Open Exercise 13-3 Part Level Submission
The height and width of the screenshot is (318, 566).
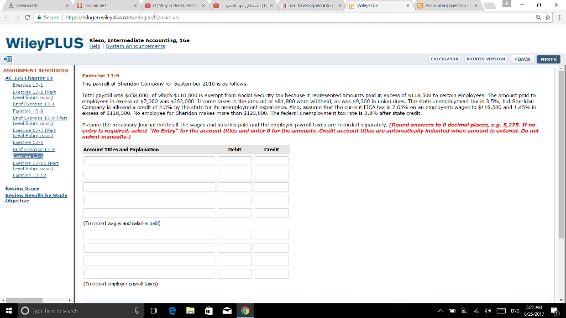[34, 132]
